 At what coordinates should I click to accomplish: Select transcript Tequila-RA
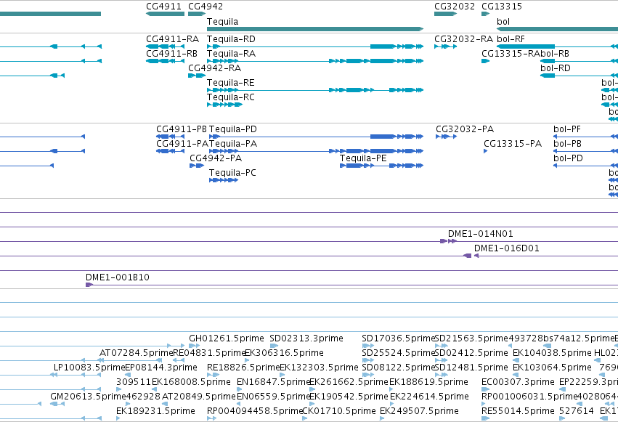pos(315,61)
